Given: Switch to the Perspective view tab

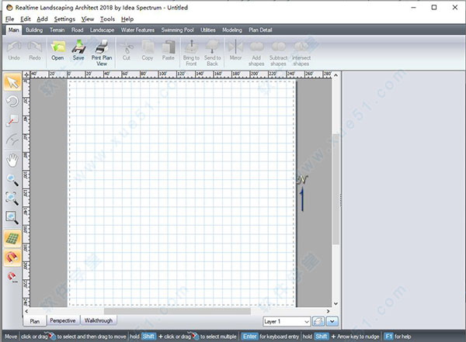Looking at the screenshot, I should tap(62, 320).
